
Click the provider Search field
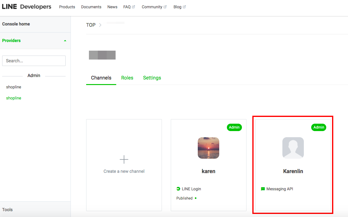34,61
